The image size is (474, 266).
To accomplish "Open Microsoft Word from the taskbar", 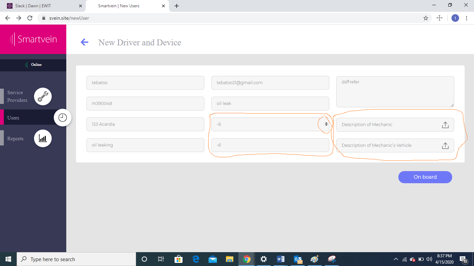I will tap(280, 259).
